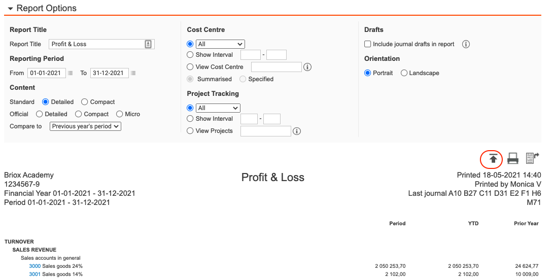
Task: Click the icon inside Report Title field
Action: [148, 44]
